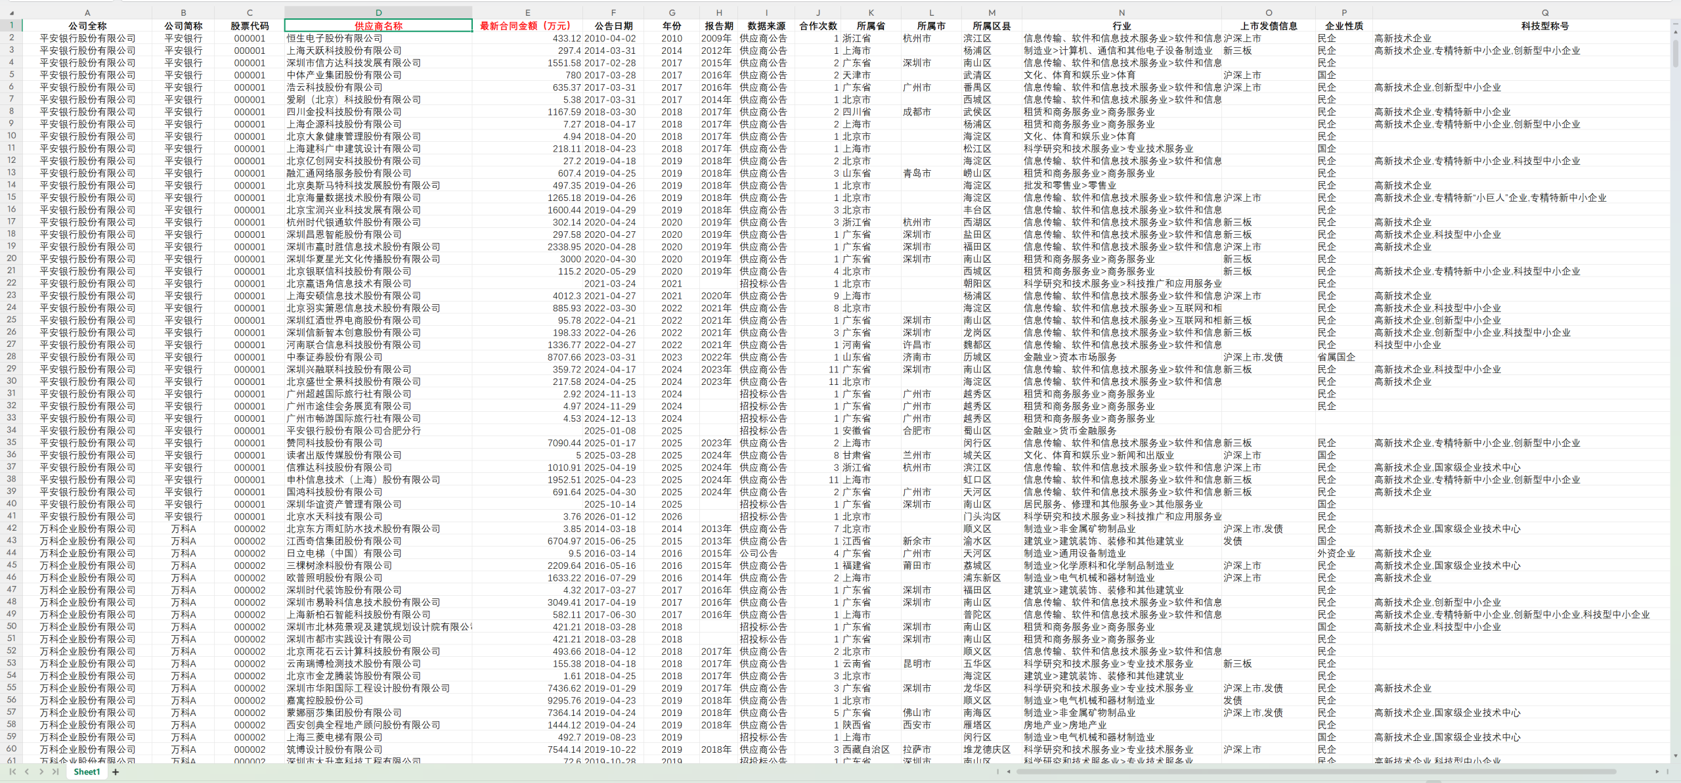Image resolution: width=1681 pixels, height=783 pixels.
Task: Select column N header
Action: (x=1122, y=12)
